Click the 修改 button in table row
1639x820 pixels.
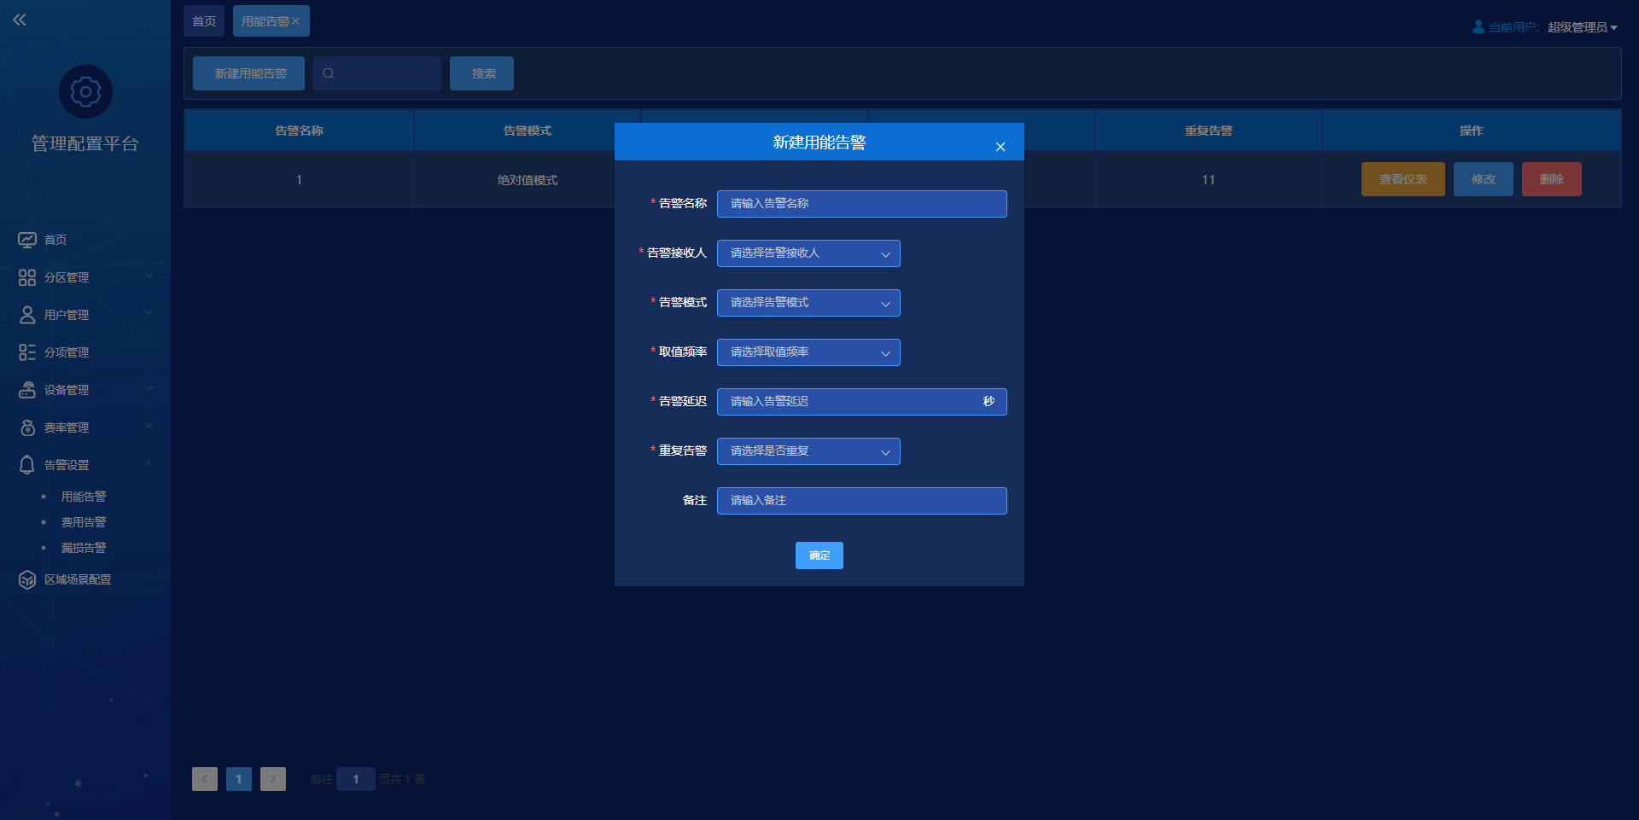(x=1484, y=179)
